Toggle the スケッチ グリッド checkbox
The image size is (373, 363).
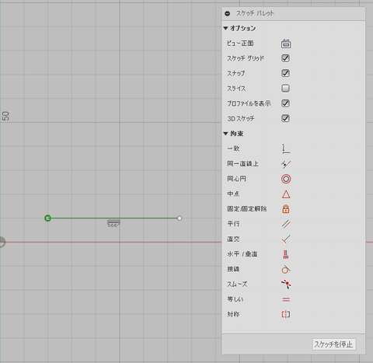(x=285, y=58)
